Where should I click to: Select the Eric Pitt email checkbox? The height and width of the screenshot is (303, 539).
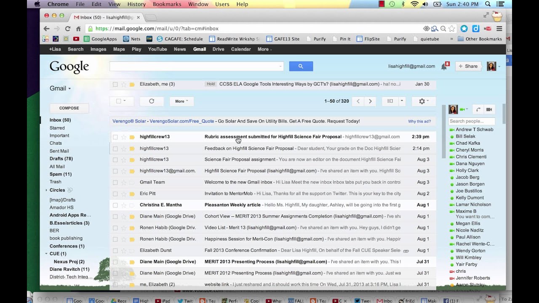(x=115, y=194)
